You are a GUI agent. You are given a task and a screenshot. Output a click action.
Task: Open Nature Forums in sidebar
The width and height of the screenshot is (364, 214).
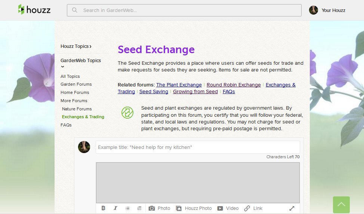tap(77, 109)
